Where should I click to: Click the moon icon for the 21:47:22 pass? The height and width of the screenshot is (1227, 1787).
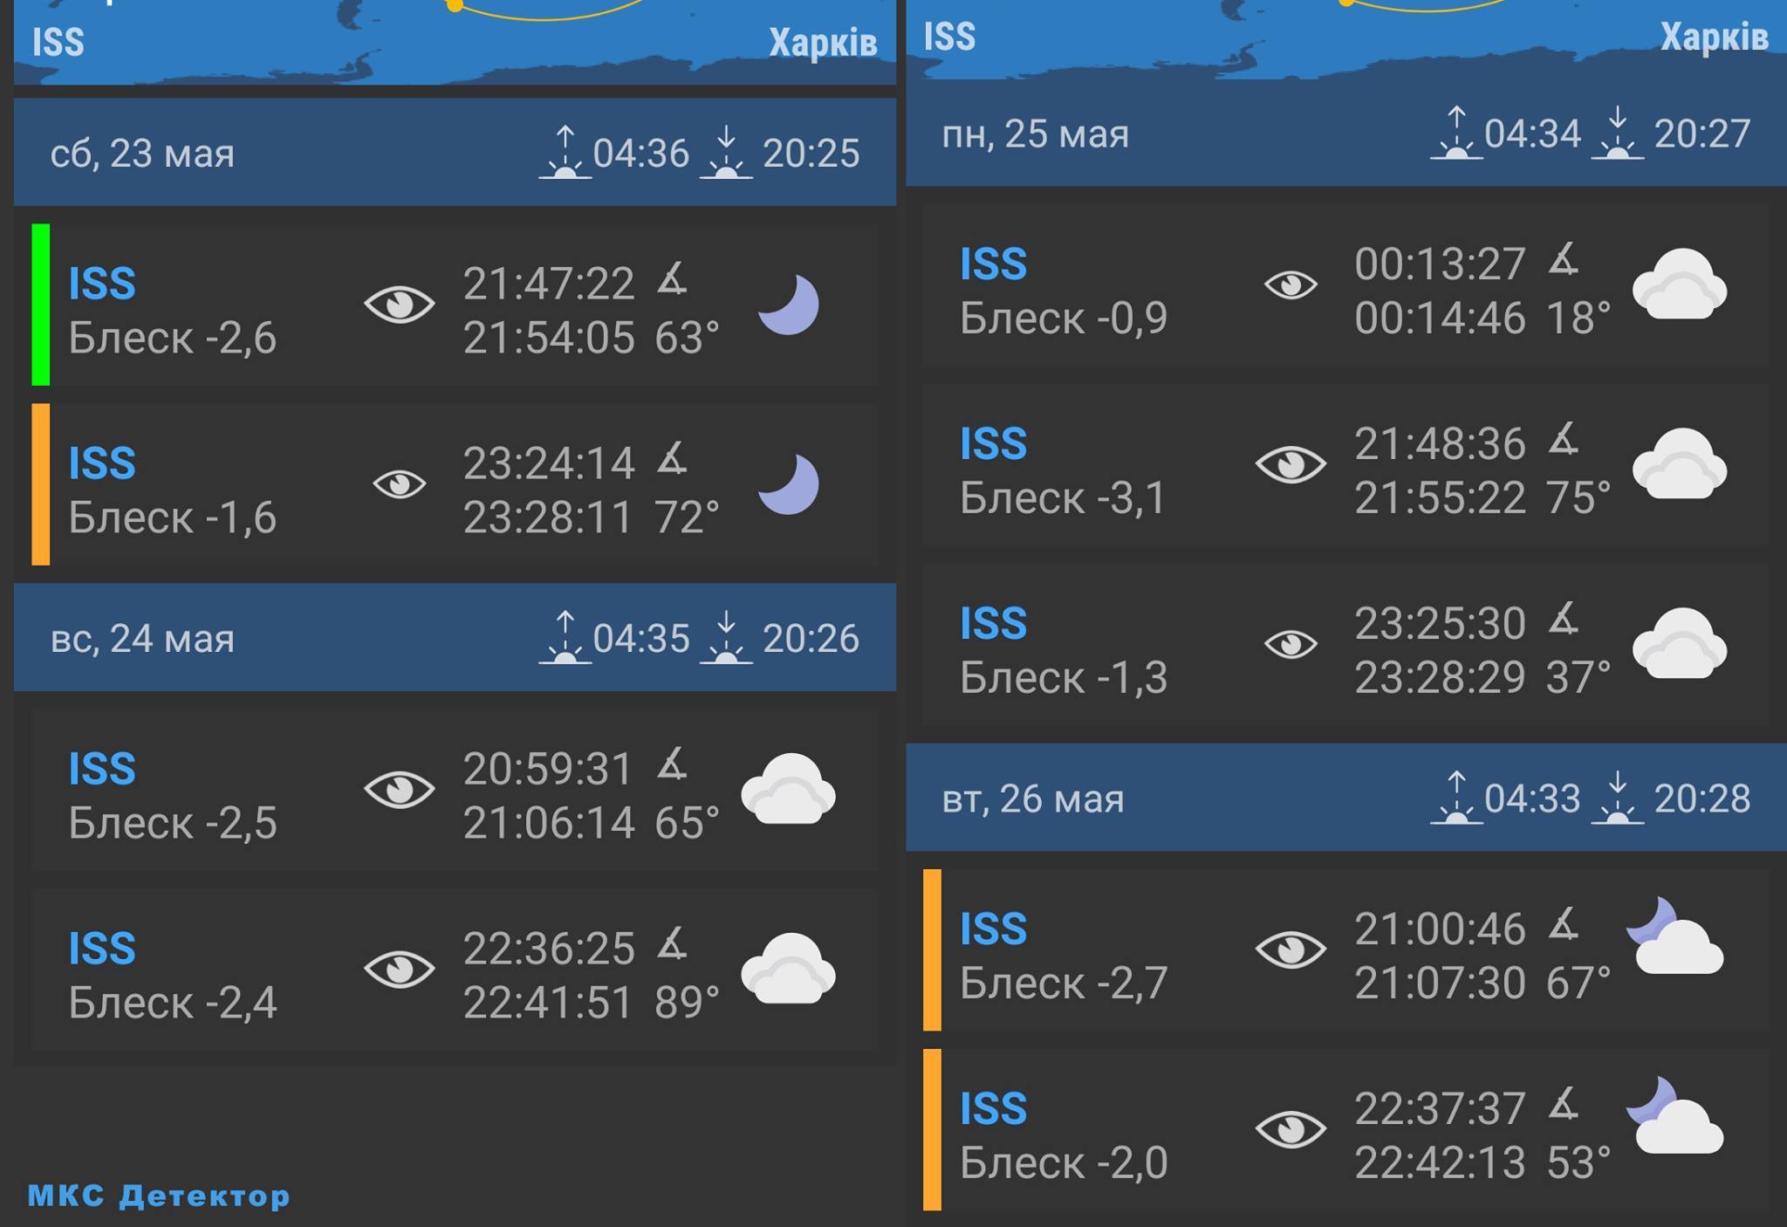[x=789, y=305]
